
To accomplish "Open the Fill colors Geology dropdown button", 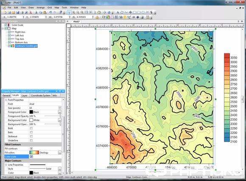I will (x=60, y=153).
